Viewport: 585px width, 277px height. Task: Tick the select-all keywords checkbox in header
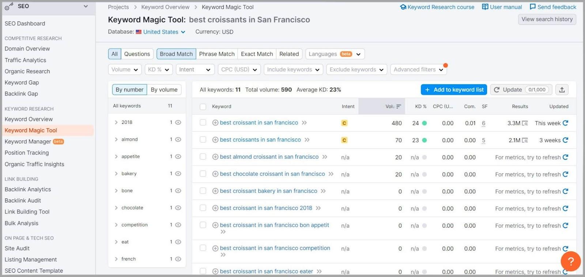coord(203,107)
